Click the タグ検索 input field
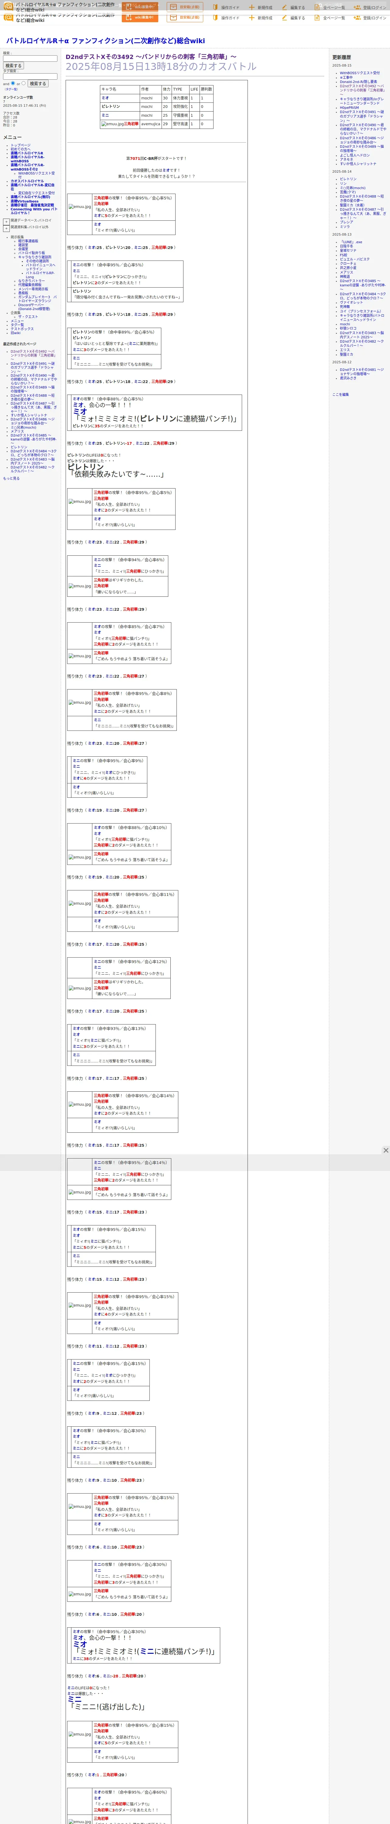 coord(30,77)
